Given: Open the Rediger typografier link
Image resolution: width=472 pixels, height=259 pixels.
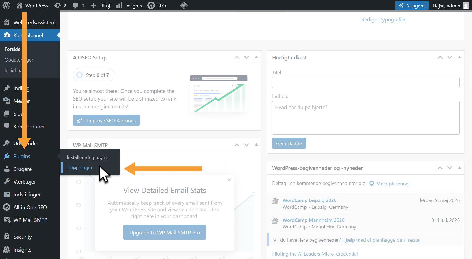Looking at the screenshot, I should (384, 20).
